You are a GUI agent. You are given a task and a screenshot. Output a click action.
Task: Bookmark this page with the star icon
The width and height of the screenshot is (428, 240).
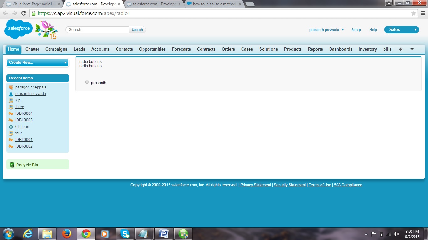[414, 13]
